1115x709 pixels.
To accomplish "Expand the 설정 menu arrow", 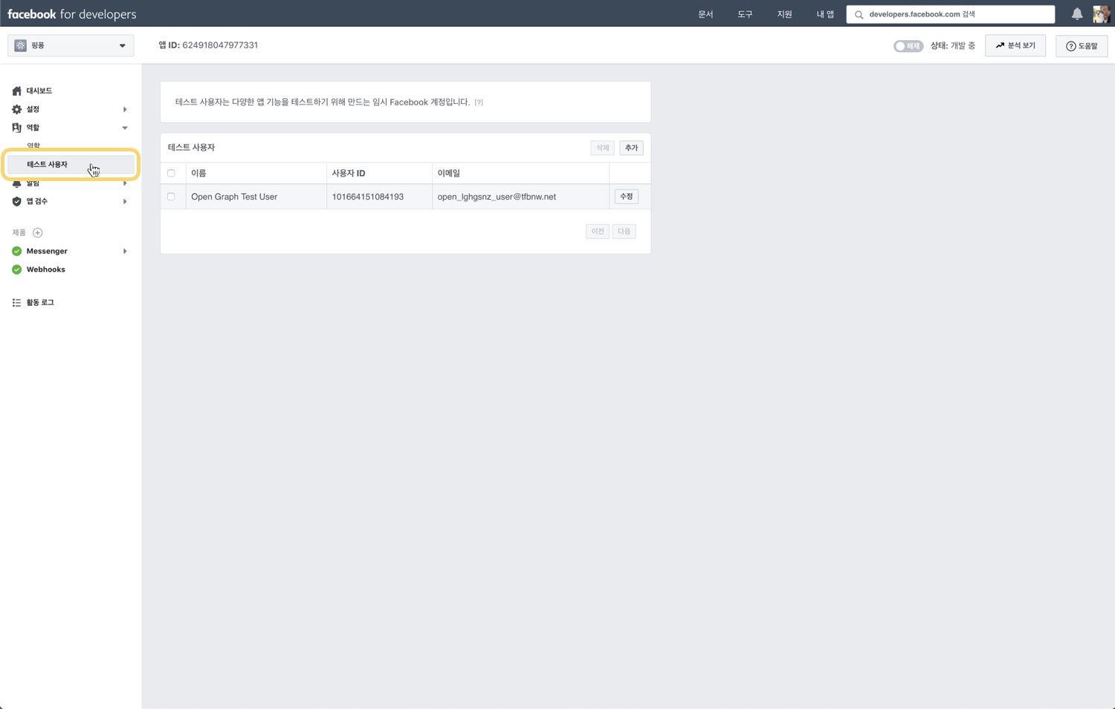I will click(x=125, y=109).
